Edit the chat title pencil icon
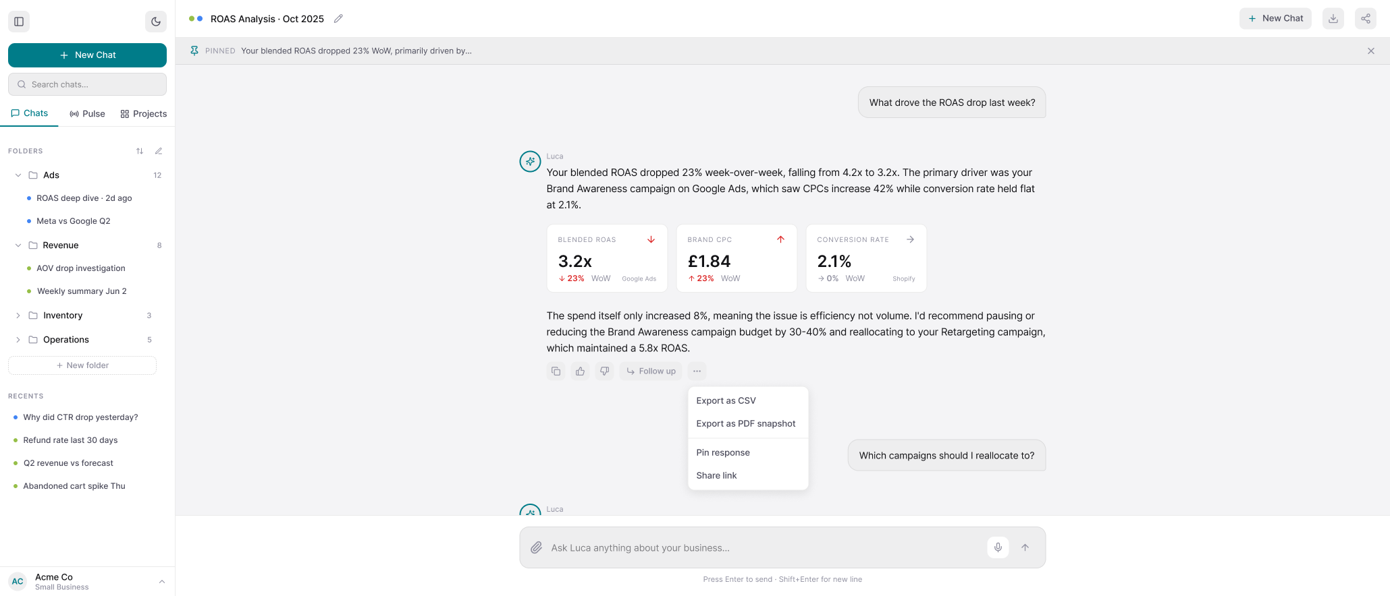The width and height of the screenshot is (1390, 596). point(338,19)
